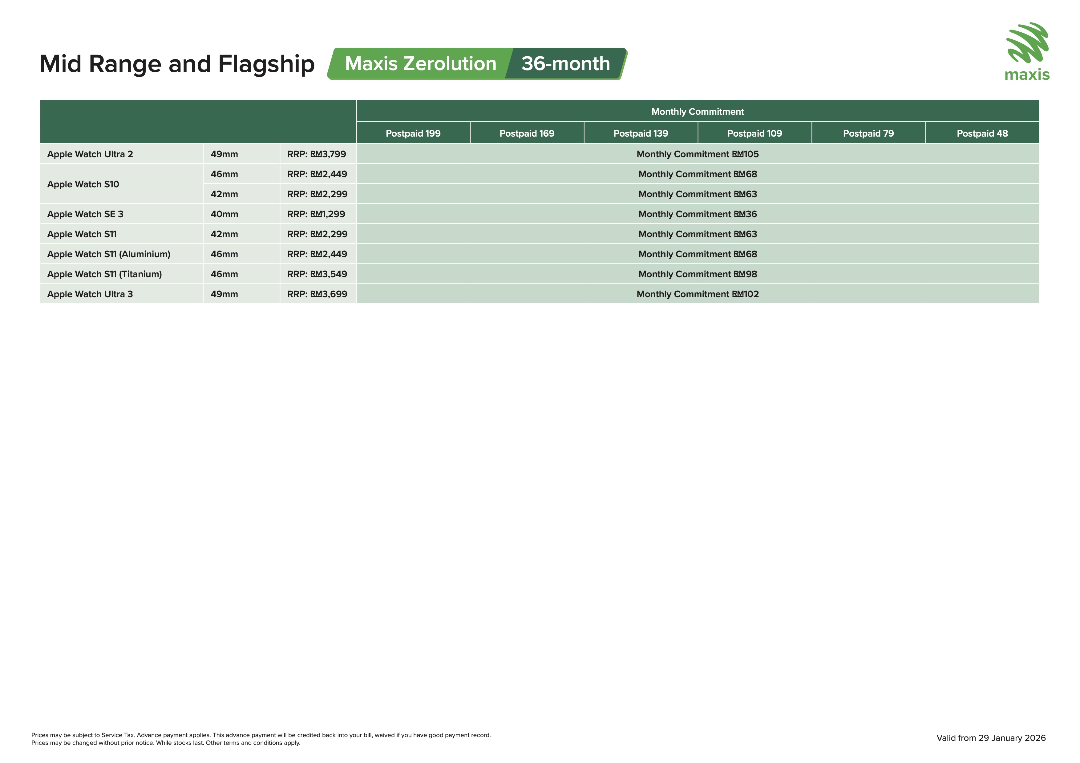
Task: Select the Postpaid 79 column header
Action: tap(868, 134)
